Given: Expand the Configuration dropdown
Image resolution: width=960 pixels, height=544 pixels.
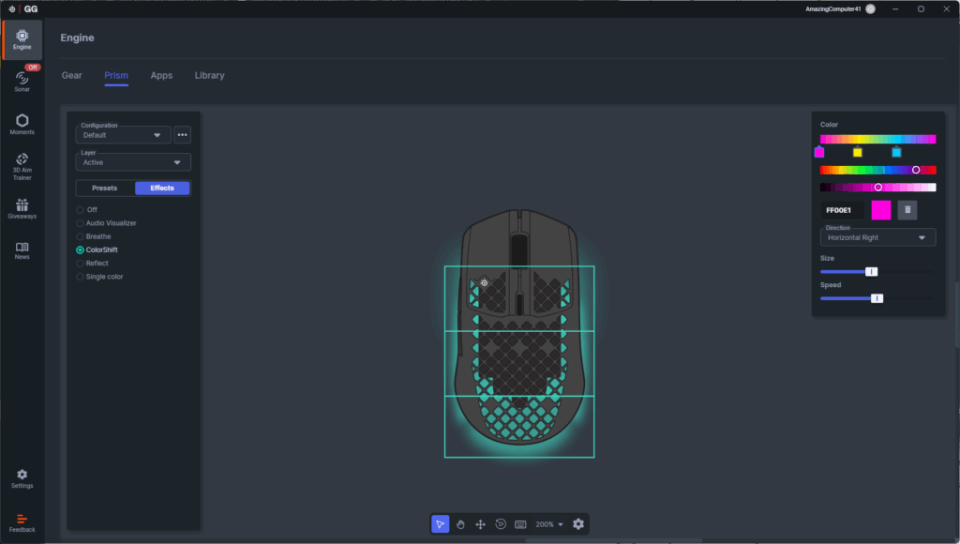Looking at the screenshot, I should pos(123,135).
